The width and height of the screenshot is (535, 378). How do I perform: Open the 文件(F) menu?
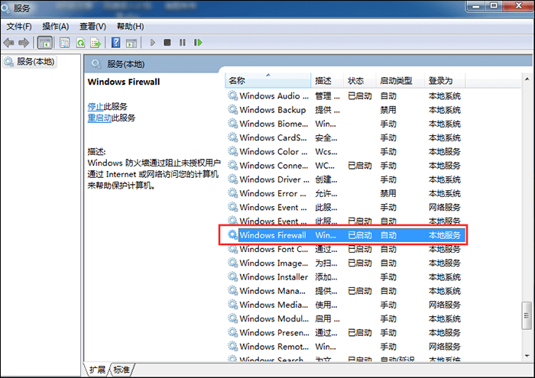pyautogui.click(x=19, y=26)
